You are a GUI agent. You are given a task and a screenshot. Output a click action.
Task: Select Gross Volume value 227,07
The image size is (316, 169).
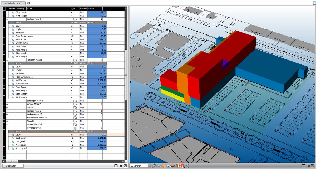click(97, 43)
